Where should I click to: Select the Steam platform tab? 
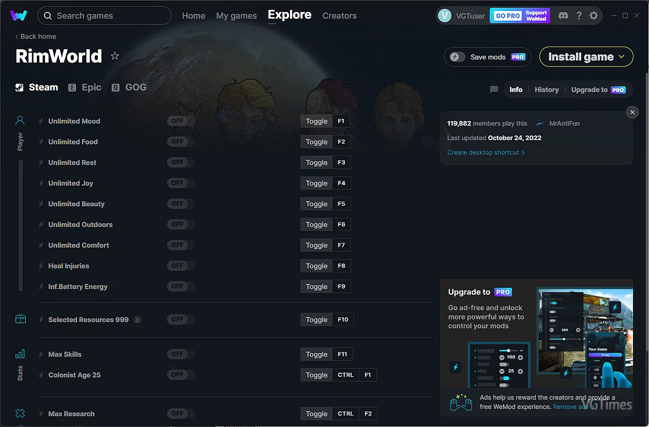point(37,87)
